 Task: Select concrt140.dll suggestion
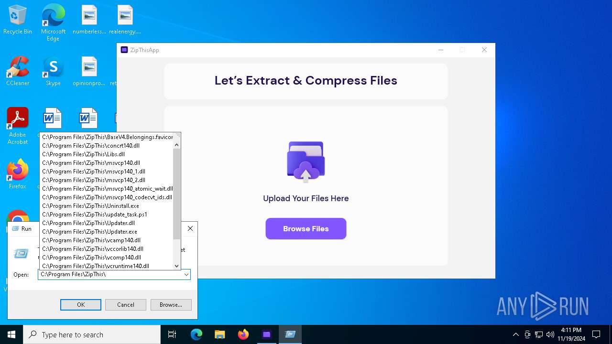[106, 146]
